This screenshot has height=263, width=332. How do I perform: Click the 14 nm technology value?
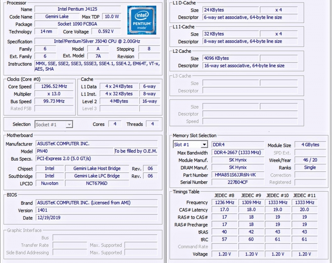tap(46, 31)
